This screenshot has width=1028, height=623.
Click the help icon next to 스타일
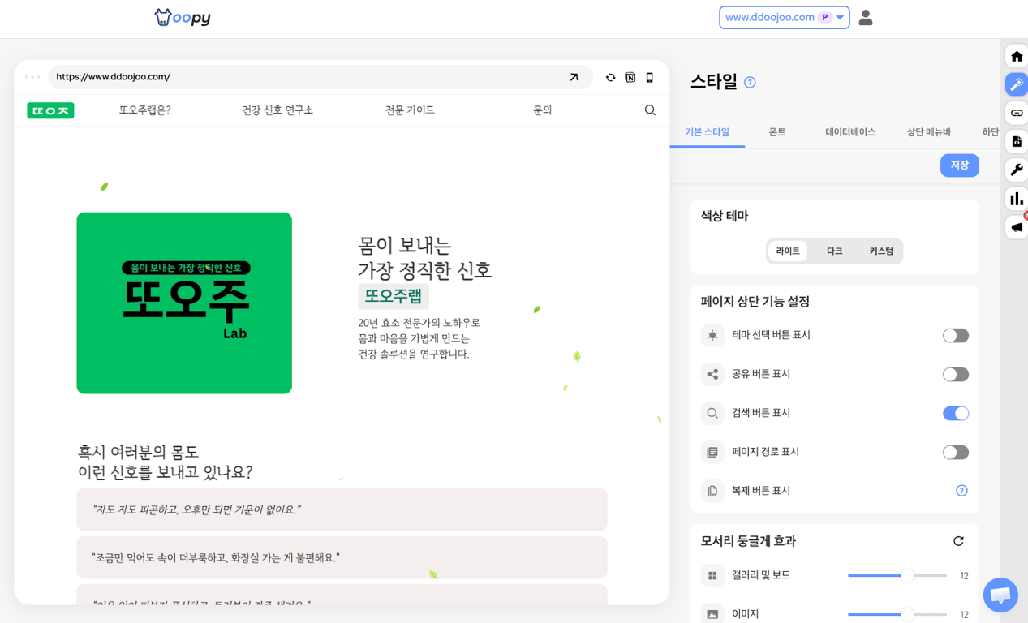750,82
